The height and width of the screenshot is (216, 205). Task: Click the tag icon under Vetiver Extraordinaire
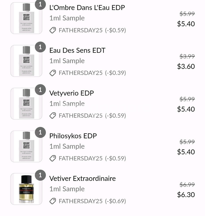tap(52, 201)
